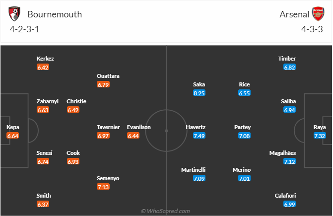Click Tavernier's 6.97 rating badge

pyautogui.click(x=103, y=136)
